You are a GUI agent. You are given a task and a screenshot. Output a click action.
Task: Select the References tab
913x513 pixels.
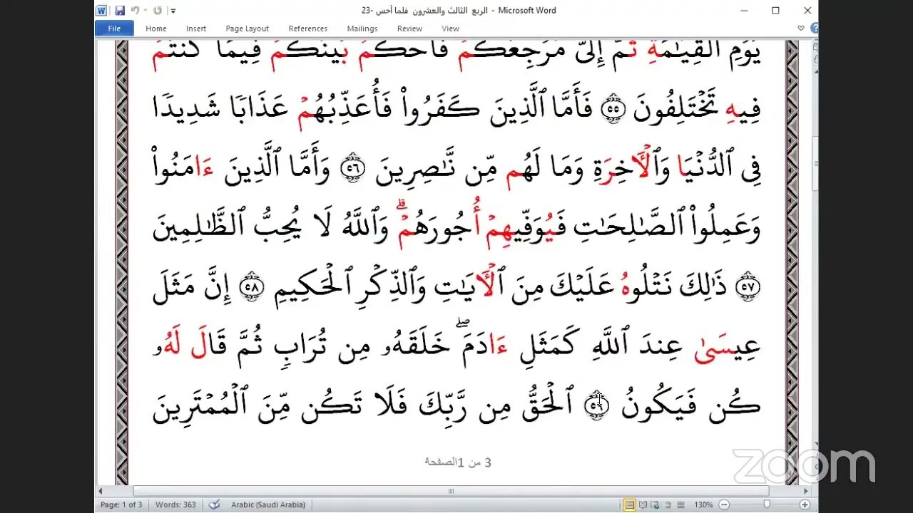tap(307, 28)
